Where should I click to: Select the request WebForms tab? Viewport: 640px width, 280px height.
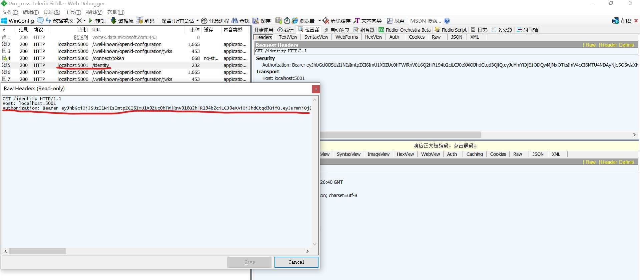coord(347,37)
